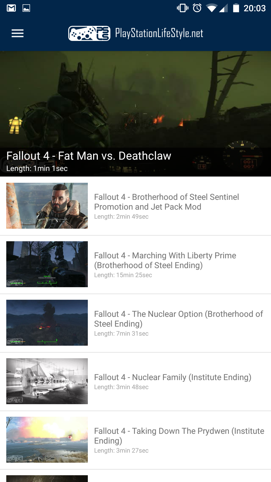The height and width of the screenshot is (482, 271).
Task: Select 'Fallout 4 - Fat Man vs. Deathclaw' title
Action: point(89,156)
